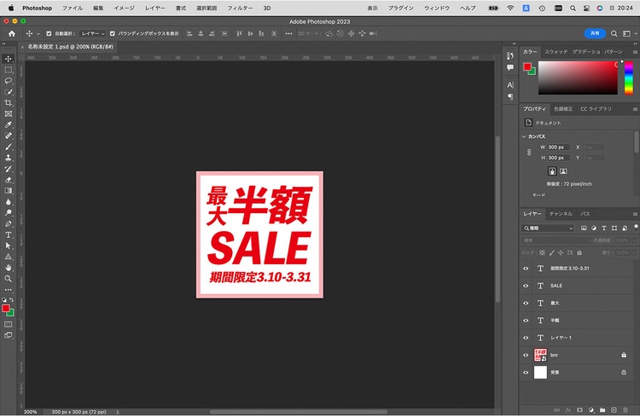640x416 pixels.
Task: Select the Rectangular Marquee tool
Action: 9,70
